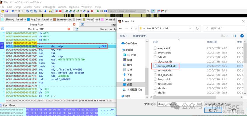Jump back with the blue left arrow

[x=12, y=11]
